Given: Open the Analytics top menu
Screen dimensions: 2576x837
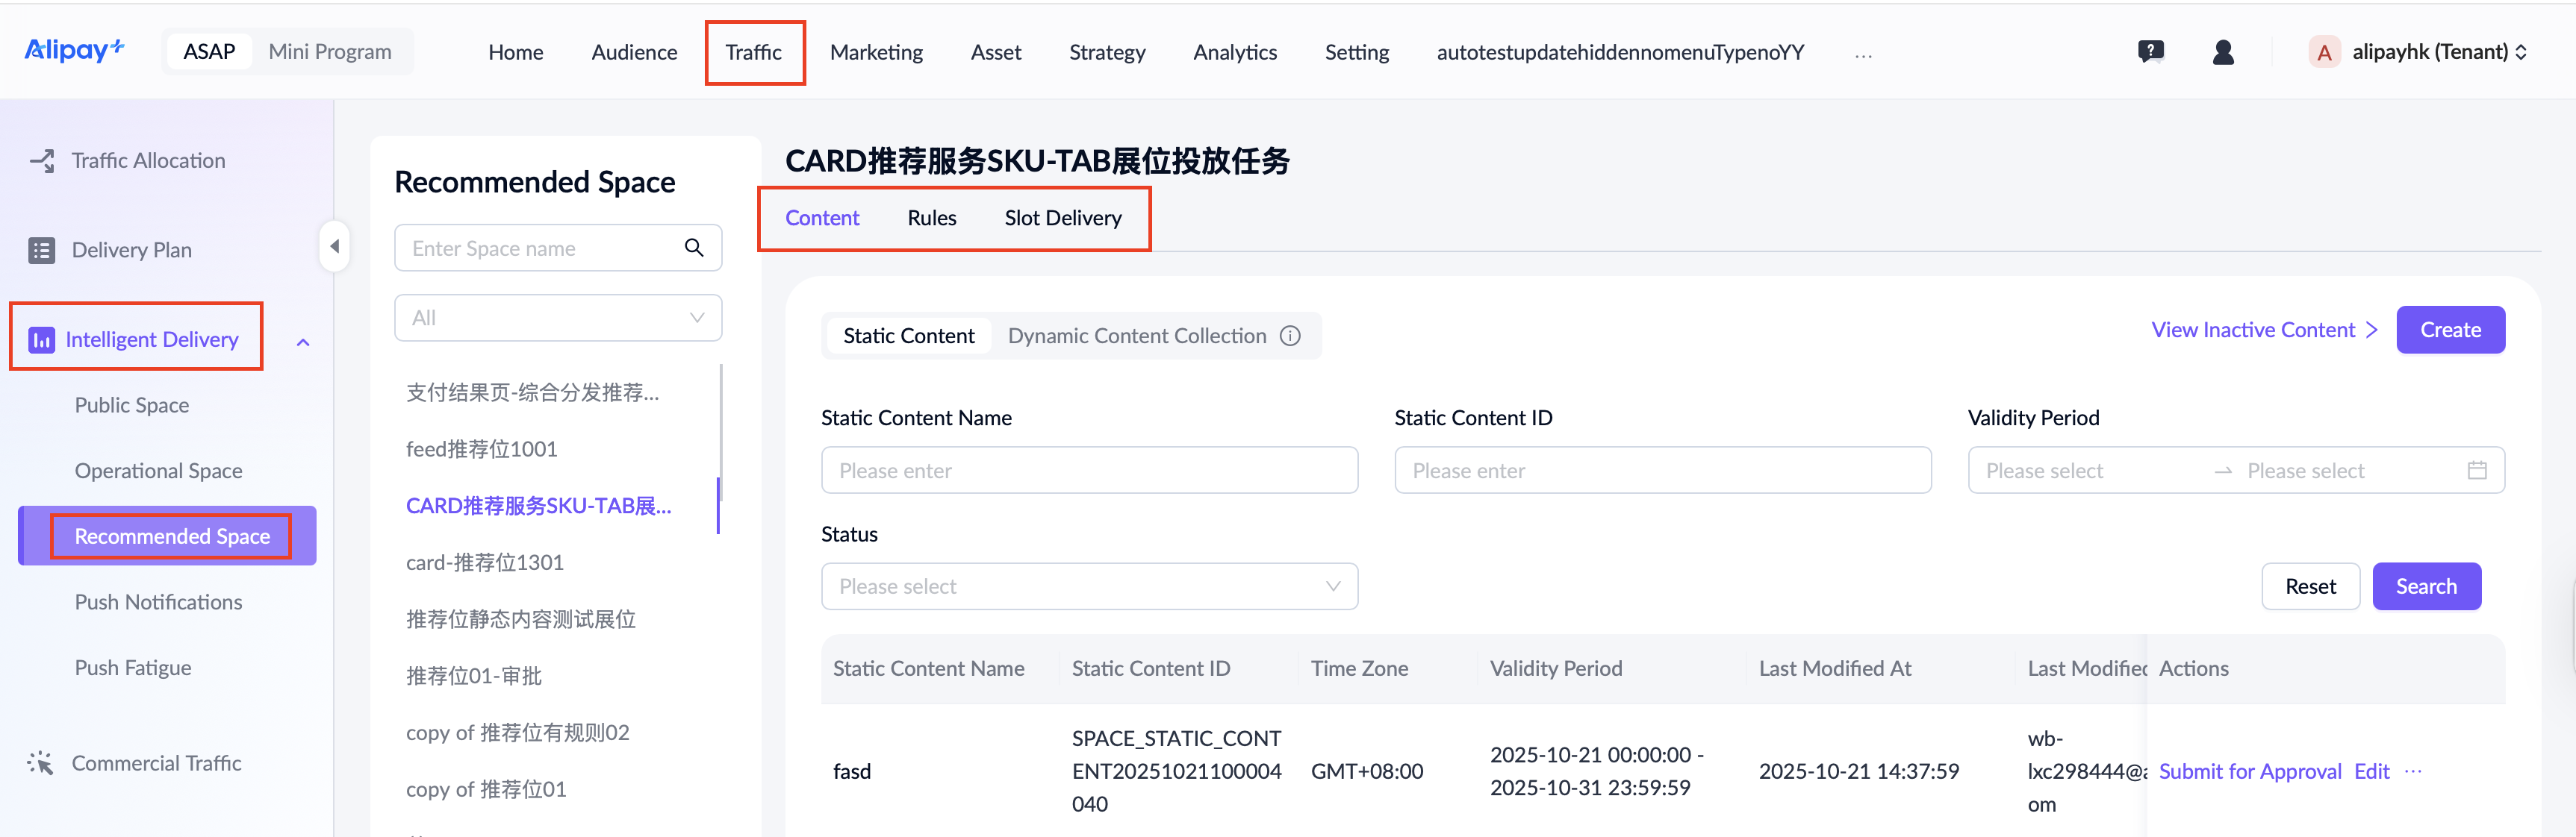Looking at the screenshot, I should [x=1234, y=52].
